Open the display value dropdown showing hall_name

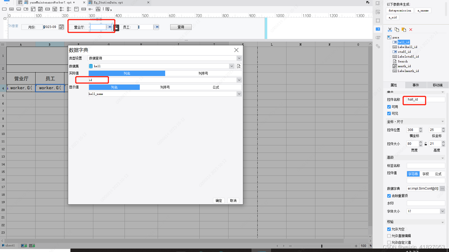tap(239, 94)
